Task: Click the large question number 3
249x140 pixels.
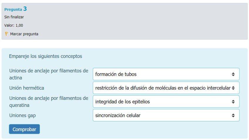Action: click(25, 9)
